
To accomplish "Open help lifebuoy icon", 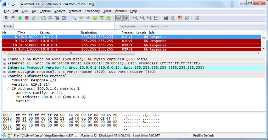I will 197,18.
